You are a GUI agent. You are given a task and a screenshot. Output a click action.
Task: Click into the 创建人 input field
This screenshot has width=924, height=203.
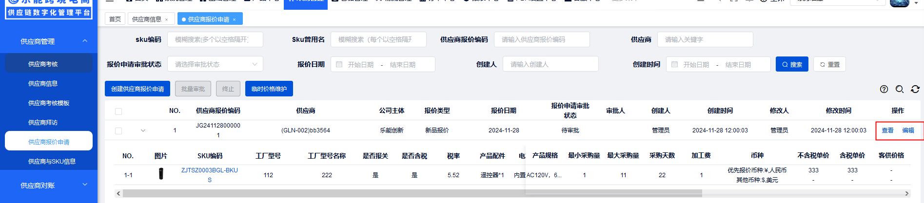(550, 64)
